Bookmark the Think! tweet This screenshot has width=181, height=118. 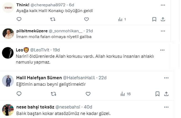154,19
